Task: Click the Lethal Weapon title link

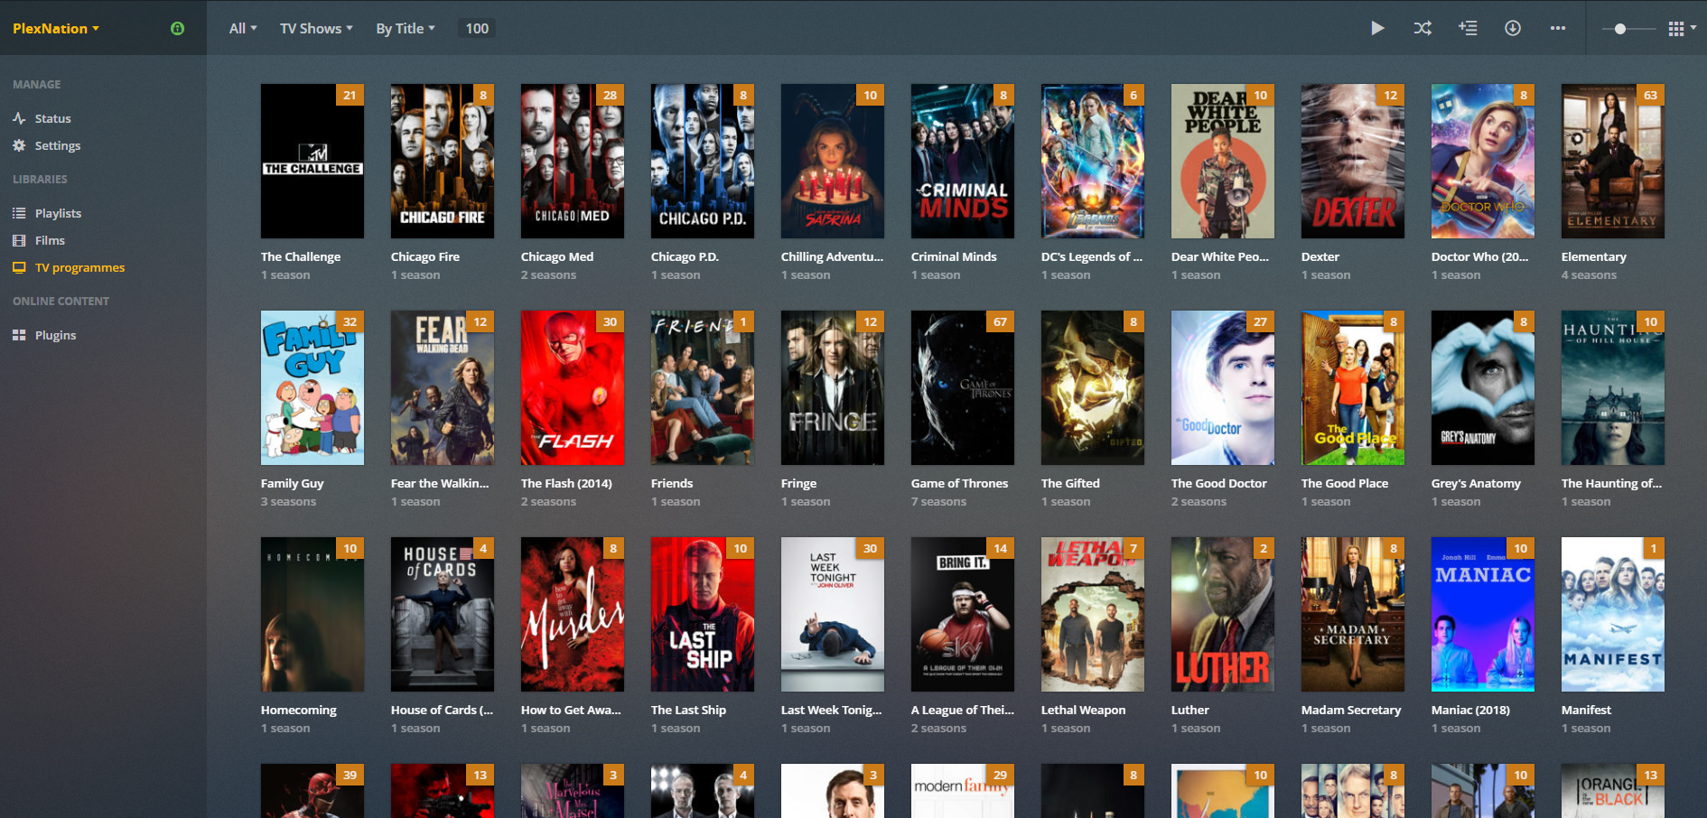Action: pos(1083,710)
